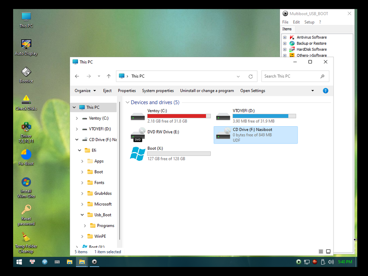Open the Temp Folder Cleanup desktop icon
The width and height of the screenshot is (368, 276).
click(x=26, y=243)
